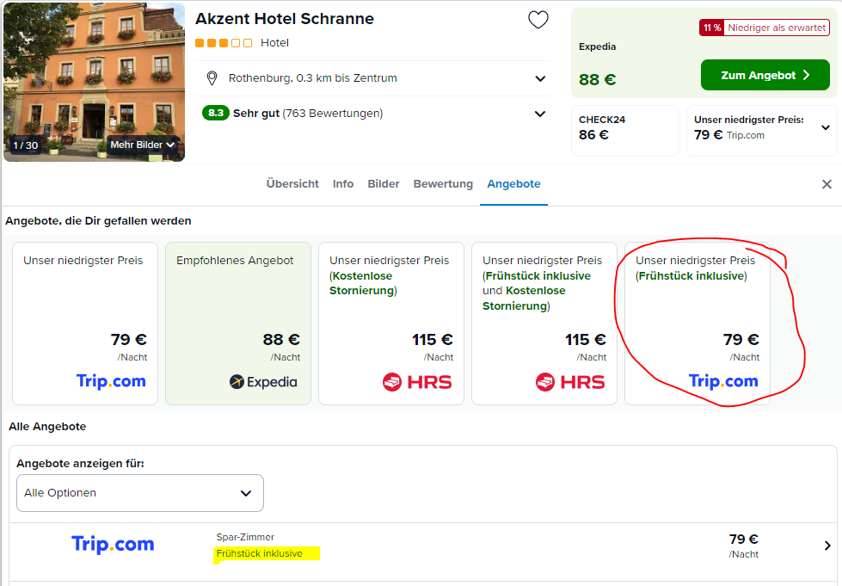Switch to the Bewertung tab
Image resolution: width=842 pixels, height=586 pixels.
[x=443, y=183]
